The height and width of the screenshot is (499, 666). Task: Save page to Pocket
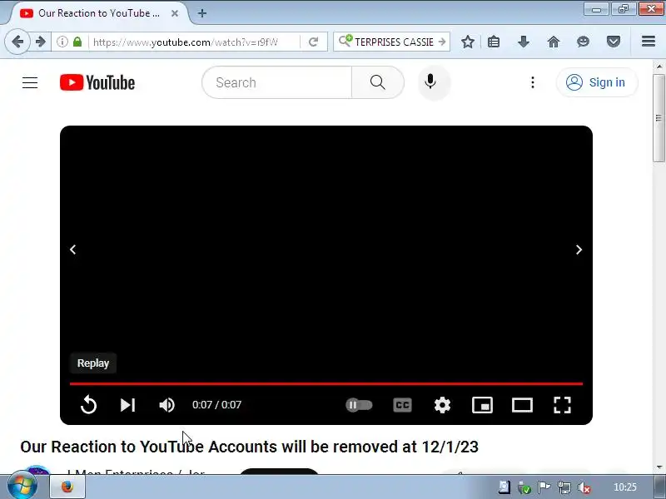click(614, 42)
